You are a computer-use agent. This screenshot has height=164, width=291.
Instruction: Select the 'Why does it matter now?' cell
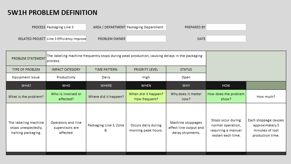(186, 96)
